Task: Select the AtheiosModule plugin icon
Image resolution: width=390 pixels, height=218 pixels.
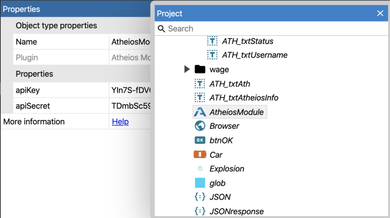Action: pos(200,112)
